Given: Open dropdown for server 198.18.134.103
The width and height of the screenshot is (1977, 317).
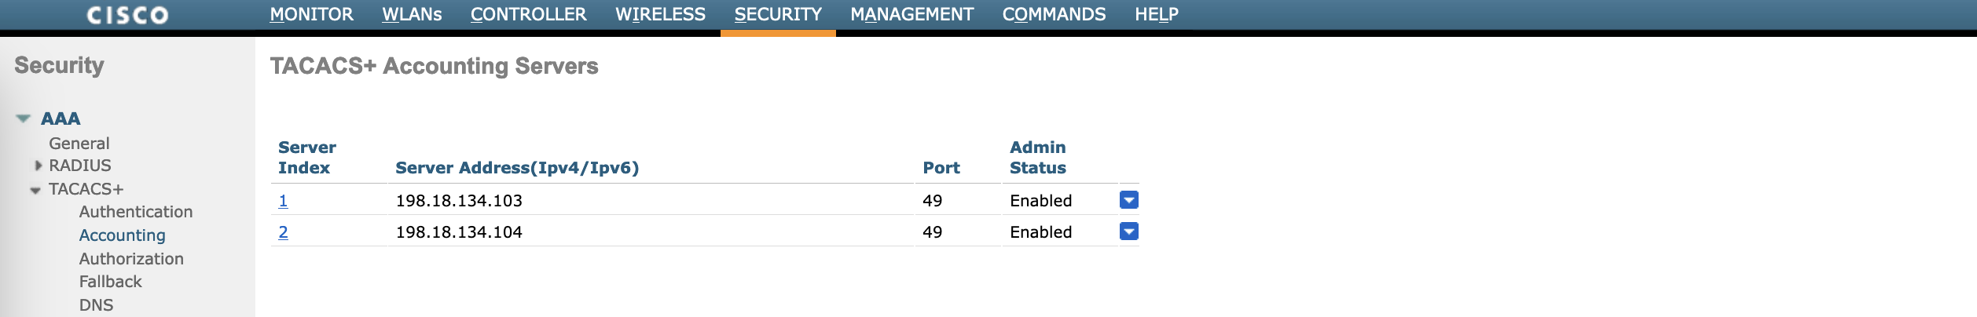Looking at the screenshot, I should (1128, 200).
